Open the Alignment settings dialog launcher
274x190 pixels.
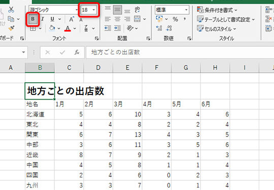click(x=148, y=38)
